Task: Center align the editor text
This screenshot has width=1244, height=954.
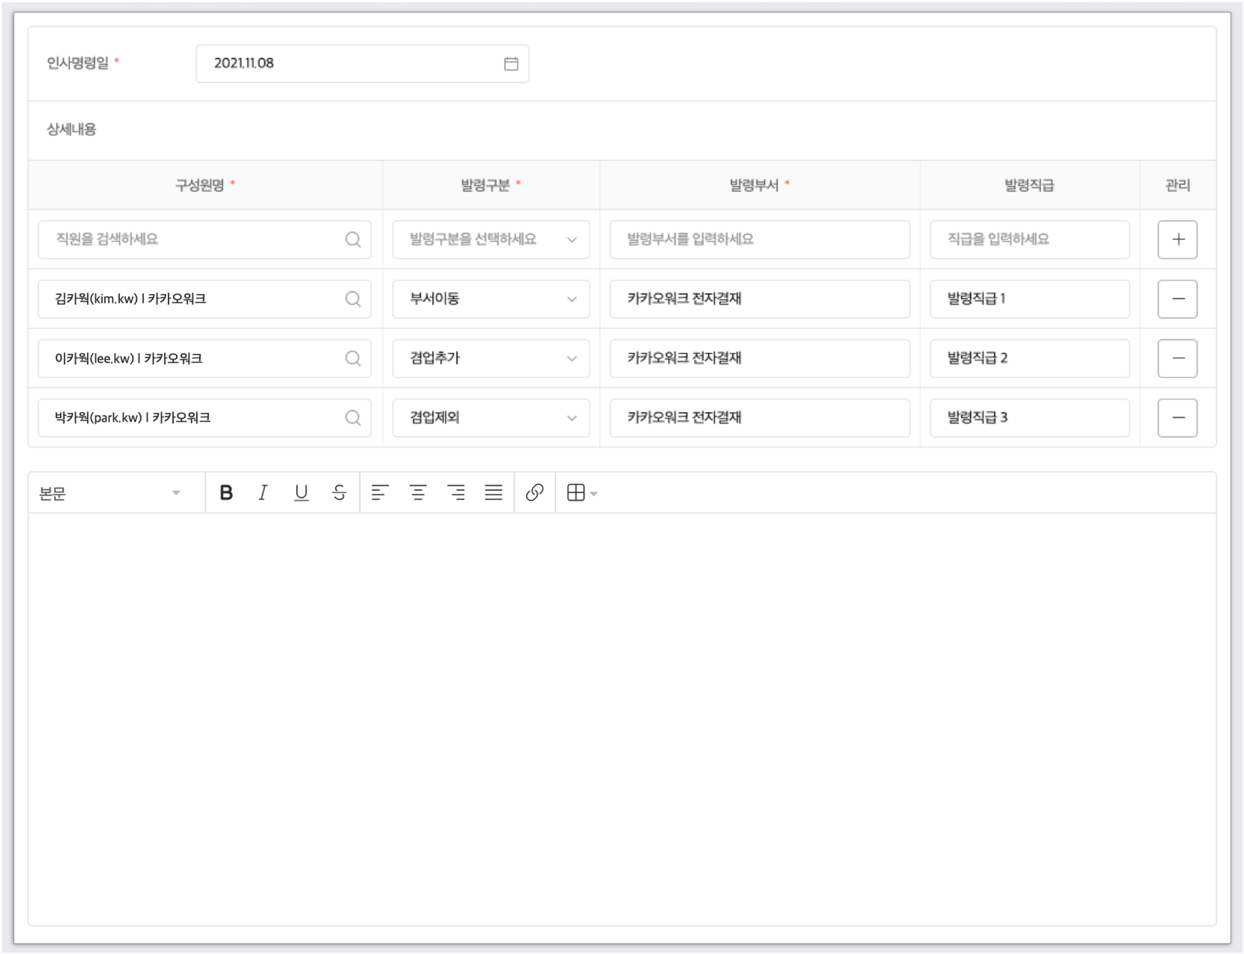Action: point(418,493)
